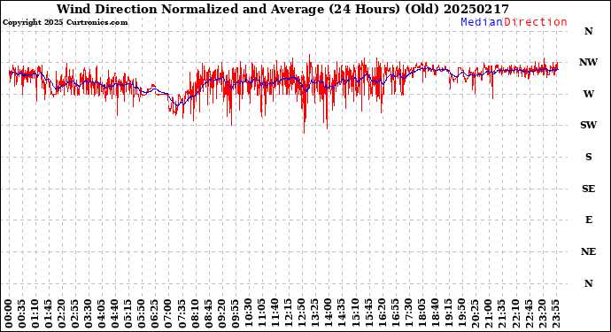Click the chart title text

(x=282, y=9)
